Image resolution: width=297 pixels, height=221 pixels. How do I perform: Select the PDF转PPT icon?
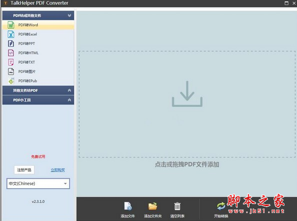11,43
